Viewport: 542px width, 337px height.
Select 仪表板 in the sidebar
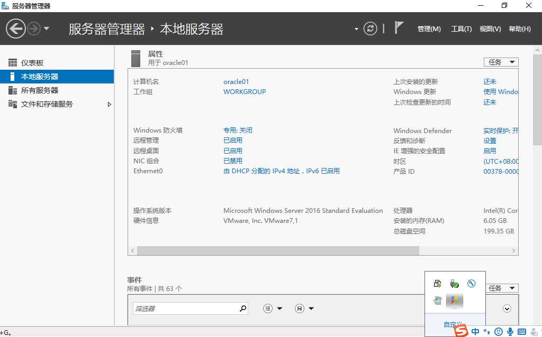pos(57,63)
